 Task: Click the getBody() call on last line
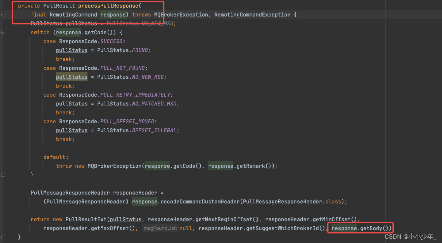coord(374,228)
